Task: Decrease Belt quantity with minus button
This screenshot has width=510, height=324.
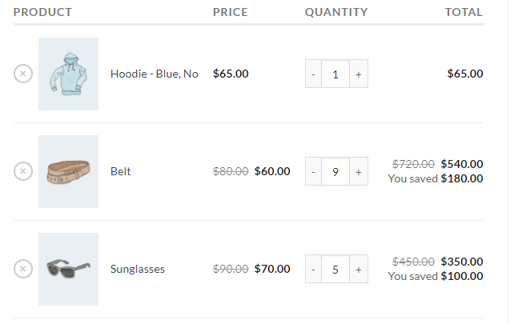Action: tap(313, 171)
